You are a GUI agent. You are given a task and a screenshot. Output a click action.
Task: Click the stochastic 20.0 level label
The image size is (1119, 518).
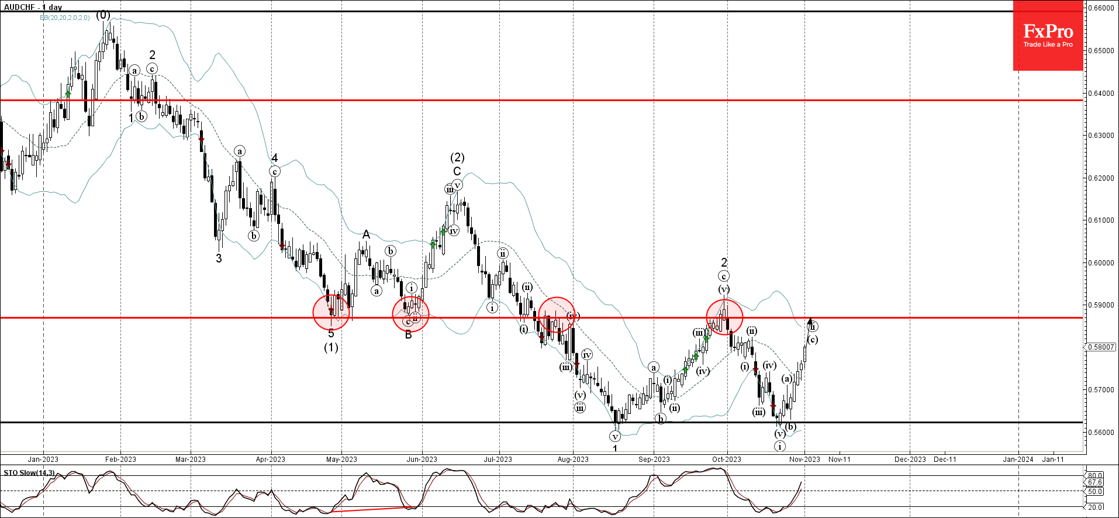pos(1096,507)
